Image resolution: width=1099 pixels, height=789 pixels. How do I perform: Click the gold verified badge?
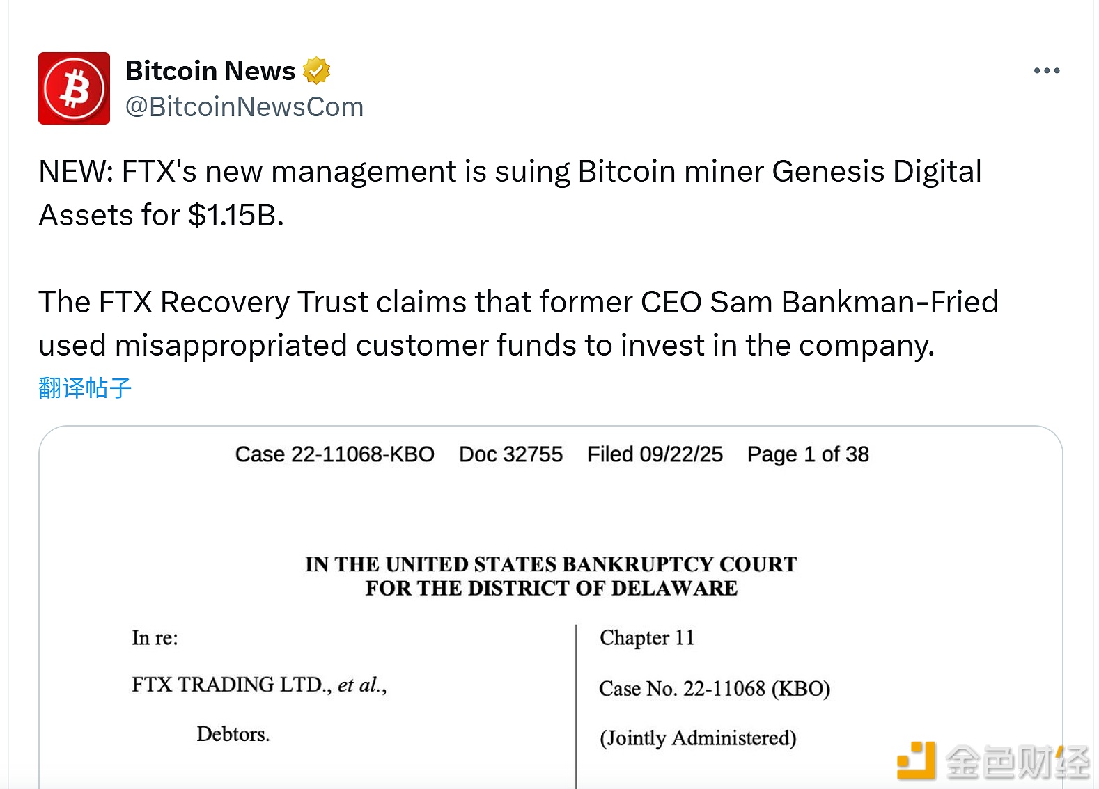[316, 70]
